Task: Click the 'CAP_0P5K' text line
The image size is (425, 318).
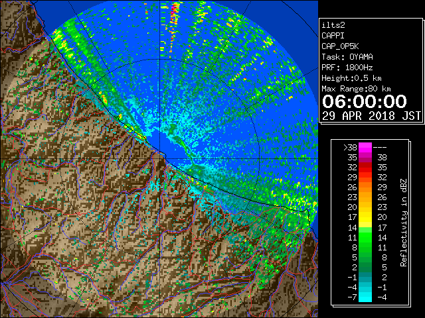Action: 340,46
